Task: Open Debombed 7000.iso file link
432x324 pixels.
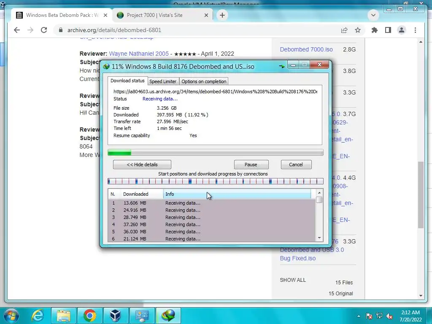Action: tap(306, 49)
